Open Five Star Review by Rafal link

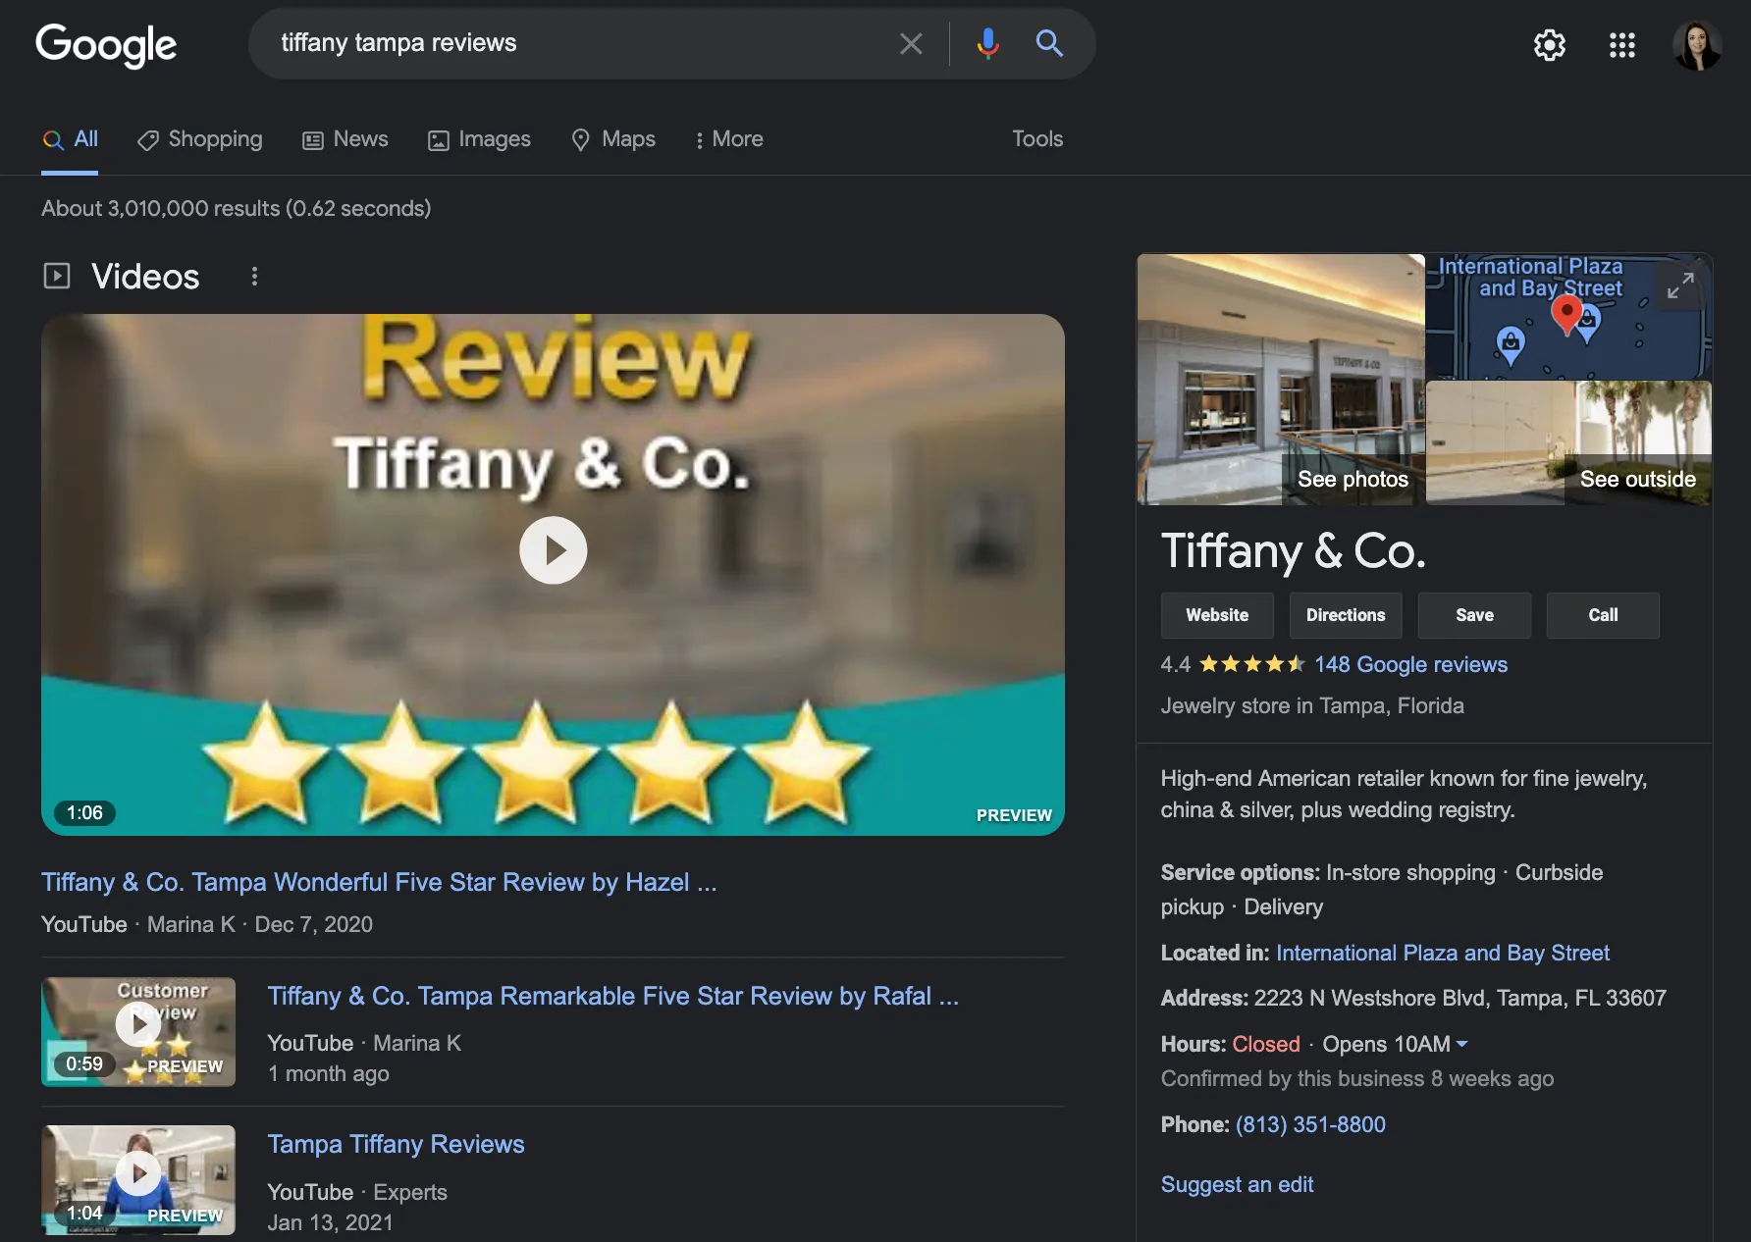coord(613,996)
